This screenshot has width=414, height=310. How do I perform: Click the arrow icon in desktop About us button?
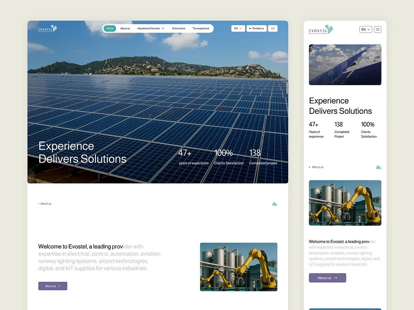[59, 286]
